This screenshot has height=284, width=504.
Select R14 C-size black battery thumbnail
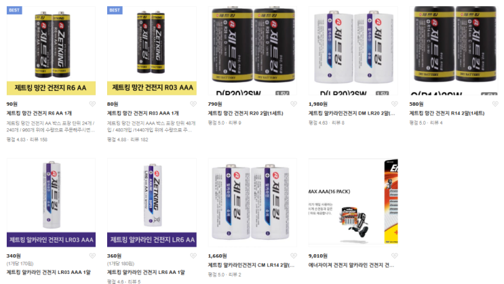[454, 50]
